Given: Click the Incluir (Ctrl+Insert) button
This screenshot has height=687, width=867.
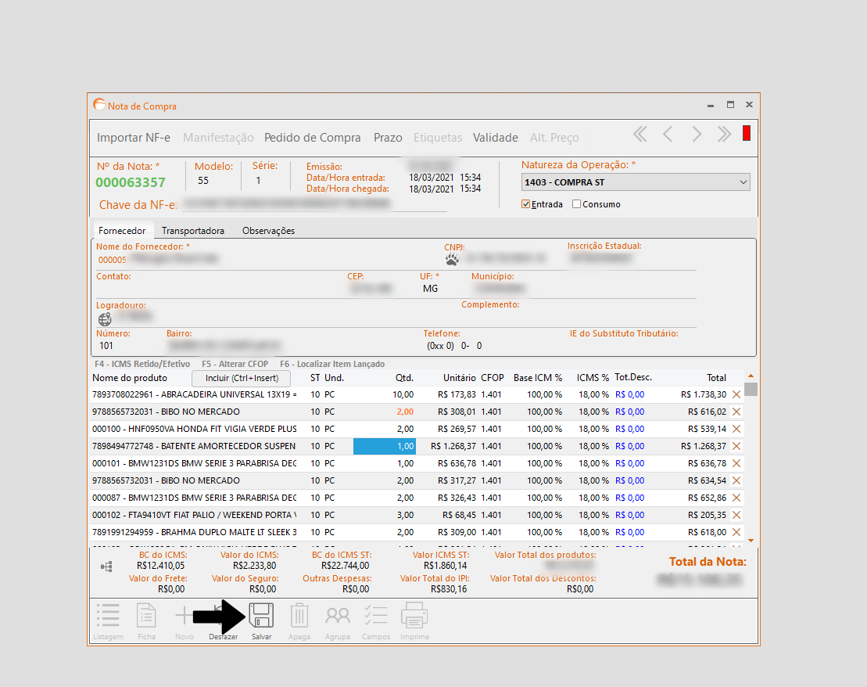Looking at the screenshot, I should point(242,378).
